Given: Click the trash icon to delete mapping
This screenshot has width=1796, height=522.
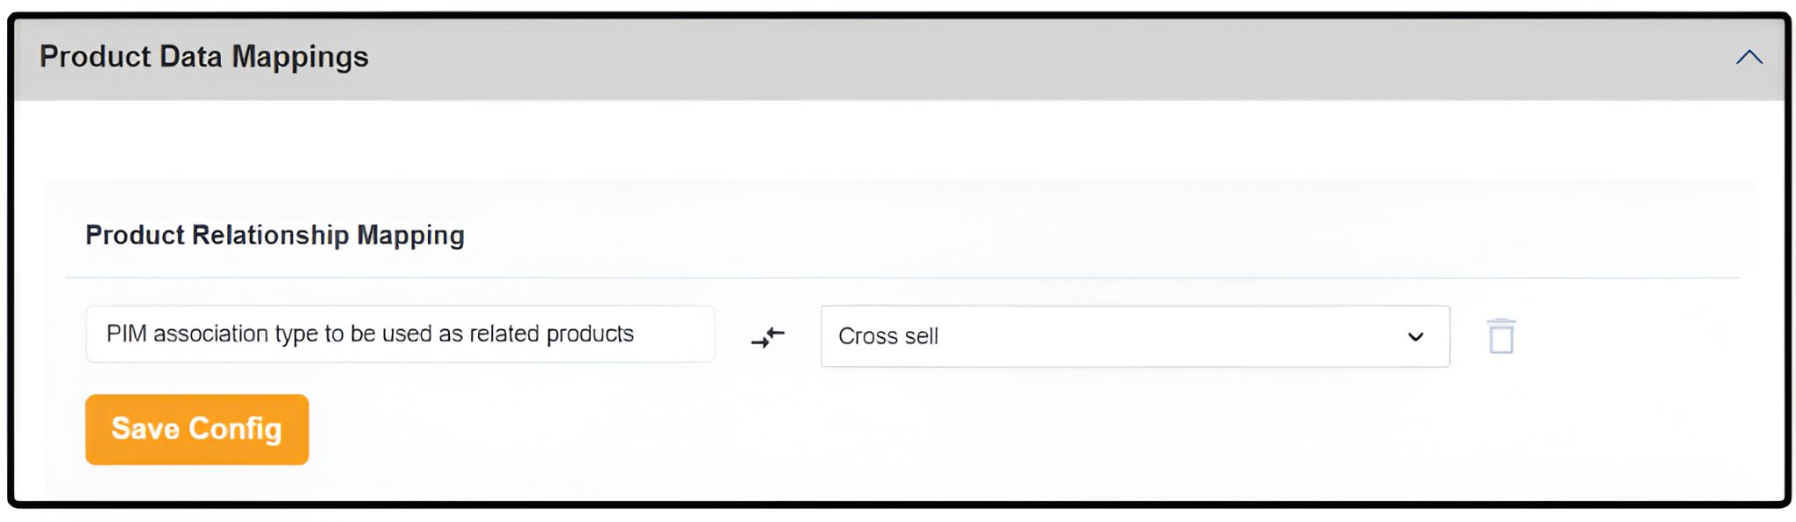Looking at the screenshot, I should pos(1501,336).
